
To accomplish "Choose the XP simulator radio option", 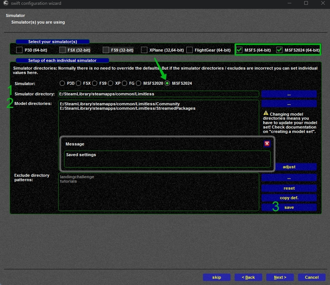I will (110, 83).
